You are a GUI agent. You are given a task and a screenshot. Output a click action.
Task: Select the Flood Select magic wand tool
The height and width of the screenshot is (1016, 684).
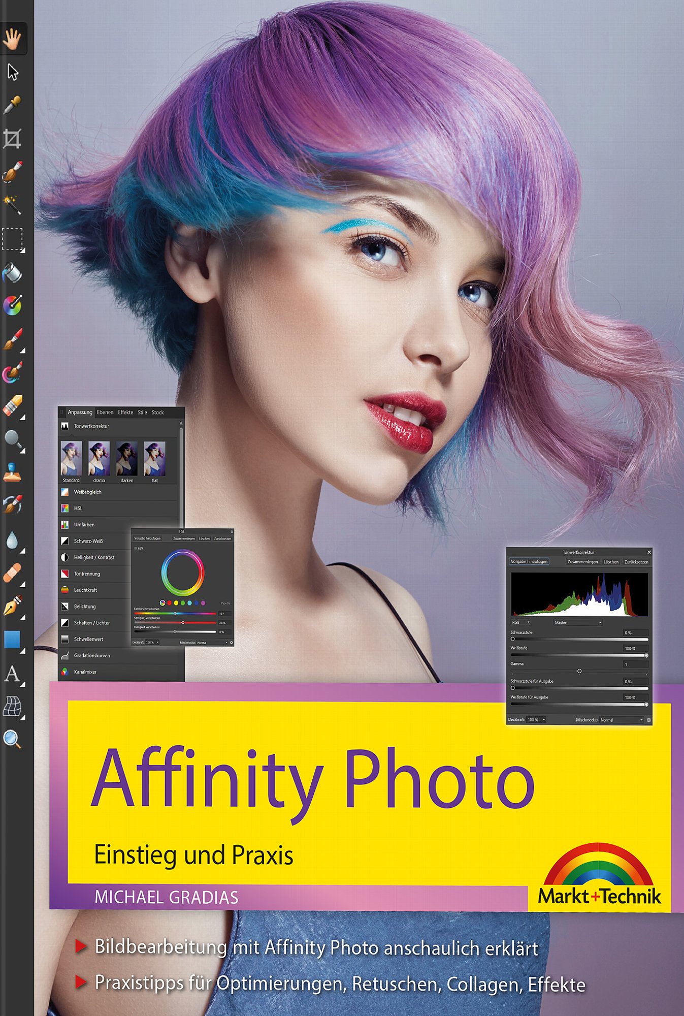point(12,205)
